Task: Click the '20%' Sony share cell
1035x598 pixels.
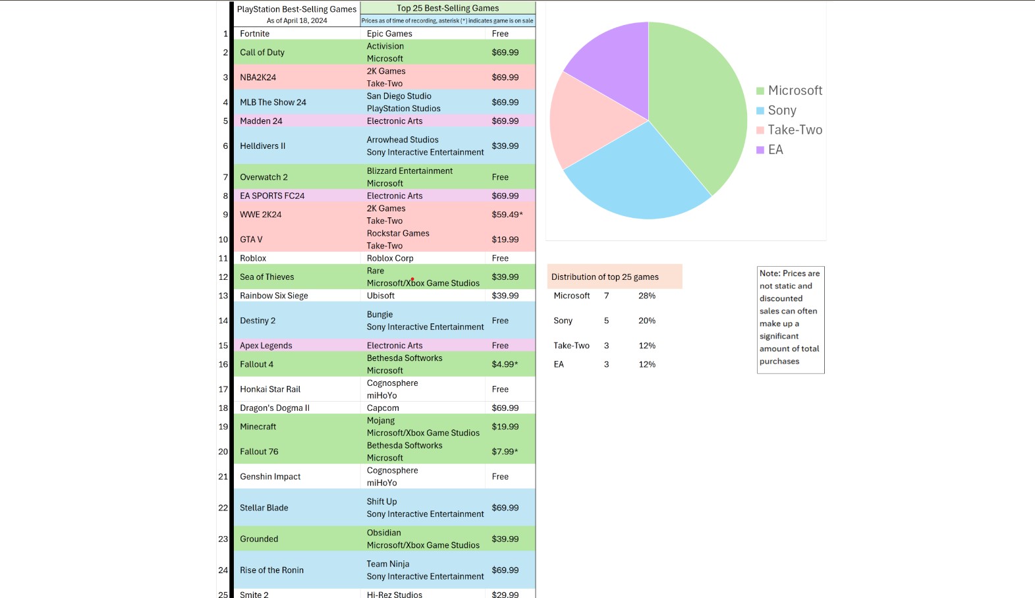Action: 647,321
